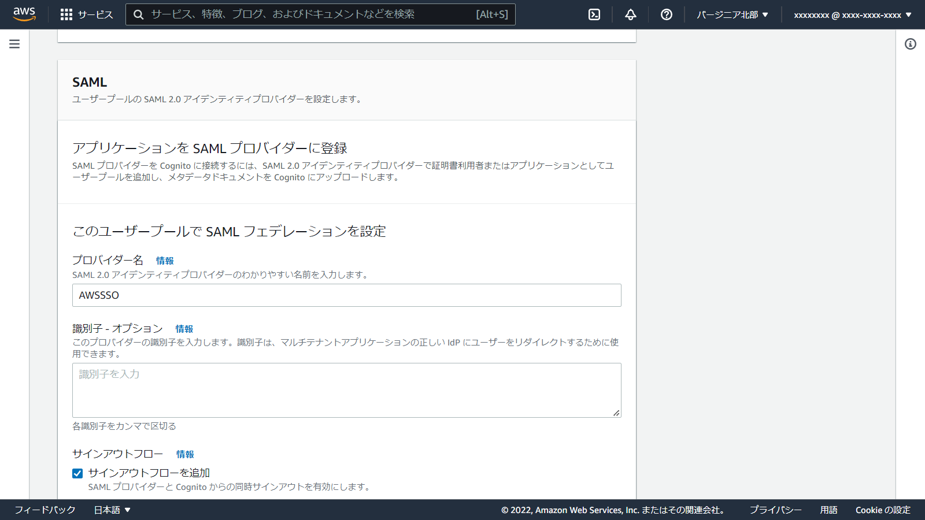The image size is (925, 520).
Task: Open Cookie の設定
Action: click(x=883, y=510)
